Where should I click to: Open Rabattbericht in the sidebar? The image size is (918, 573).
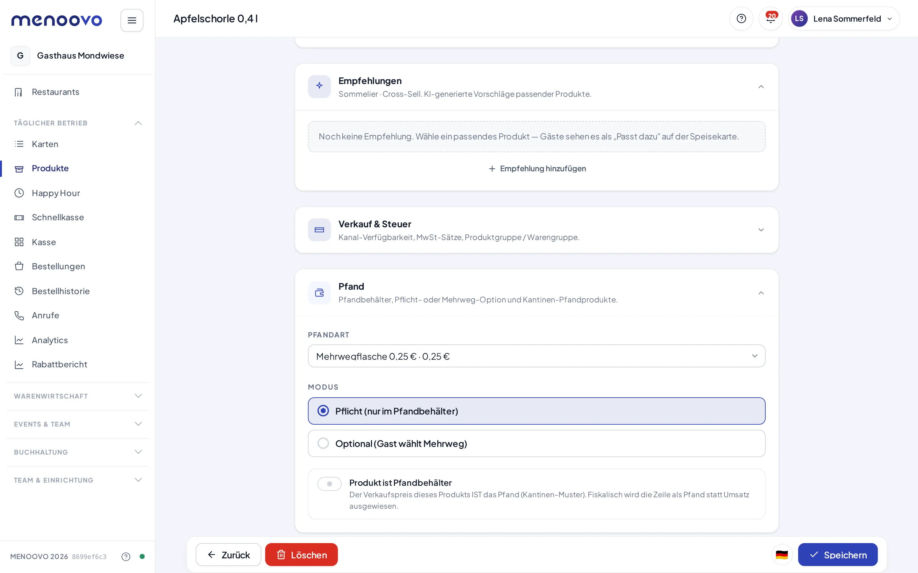(x=77, y=364)
